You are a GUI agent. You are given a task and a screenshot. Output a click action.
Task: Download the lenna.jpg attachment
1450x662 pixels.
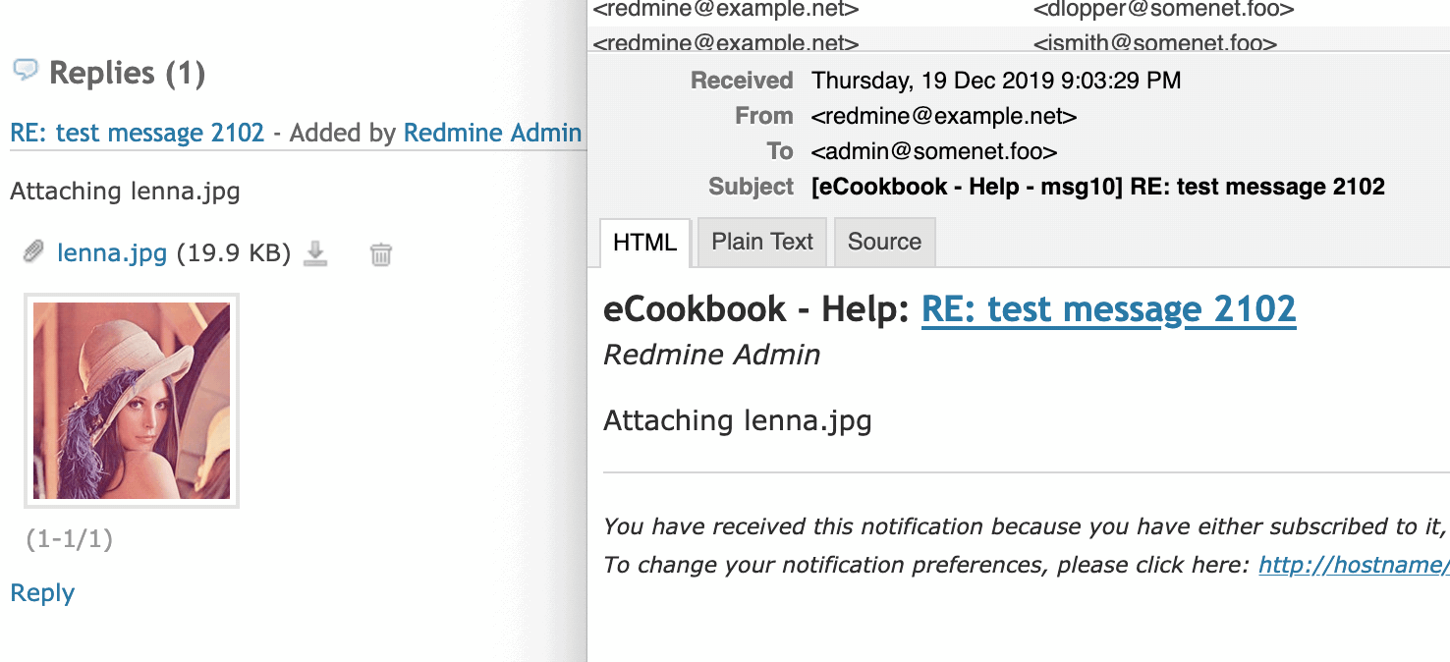pyautogui.click(x=314, y=254)
